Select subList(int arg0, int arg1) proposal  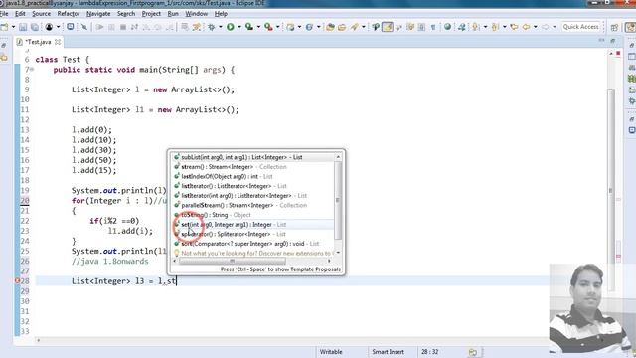click(253, 157)
